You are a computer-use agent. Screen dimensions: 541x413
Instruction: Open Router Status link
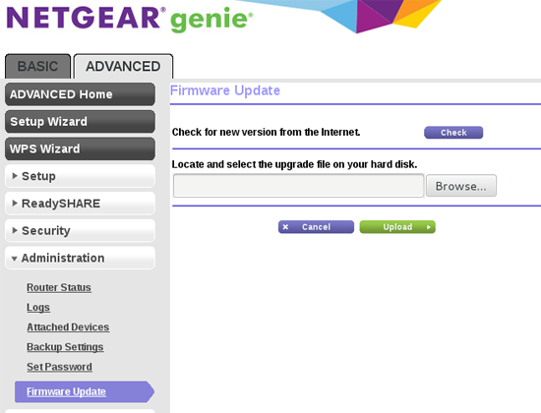[59, 287]
